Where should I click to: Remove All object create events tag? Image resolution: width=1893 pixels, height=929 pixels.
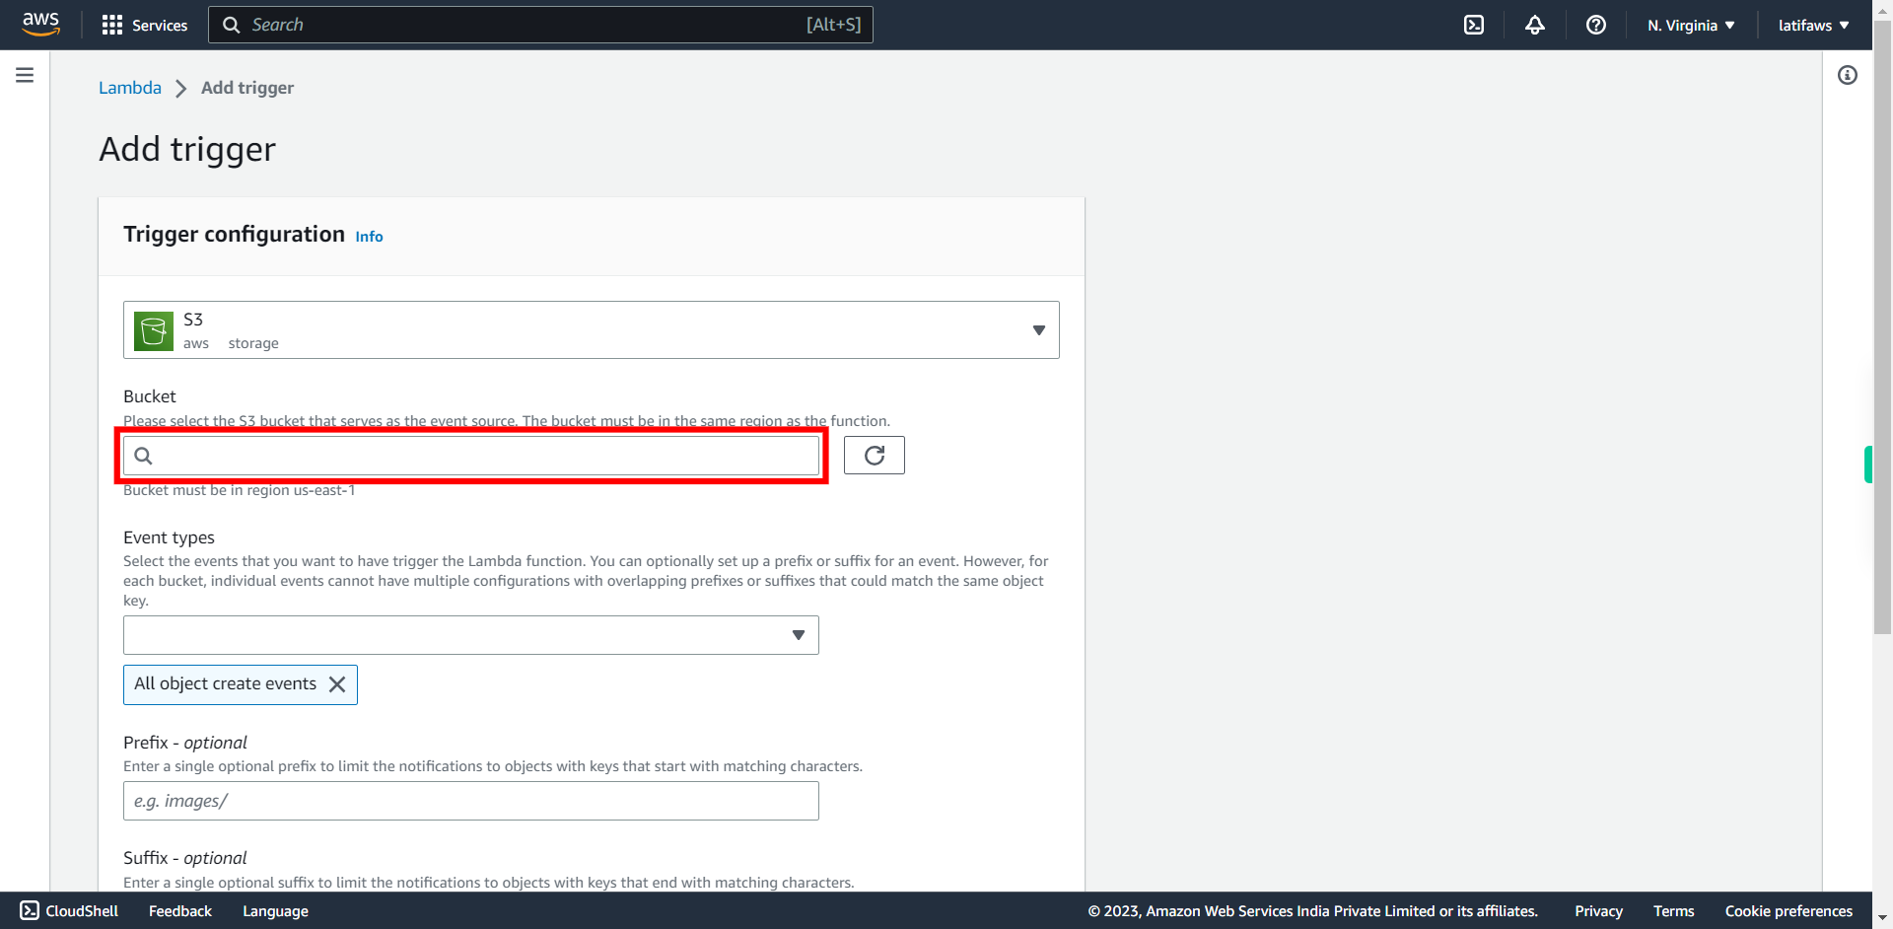click(337, 684)
